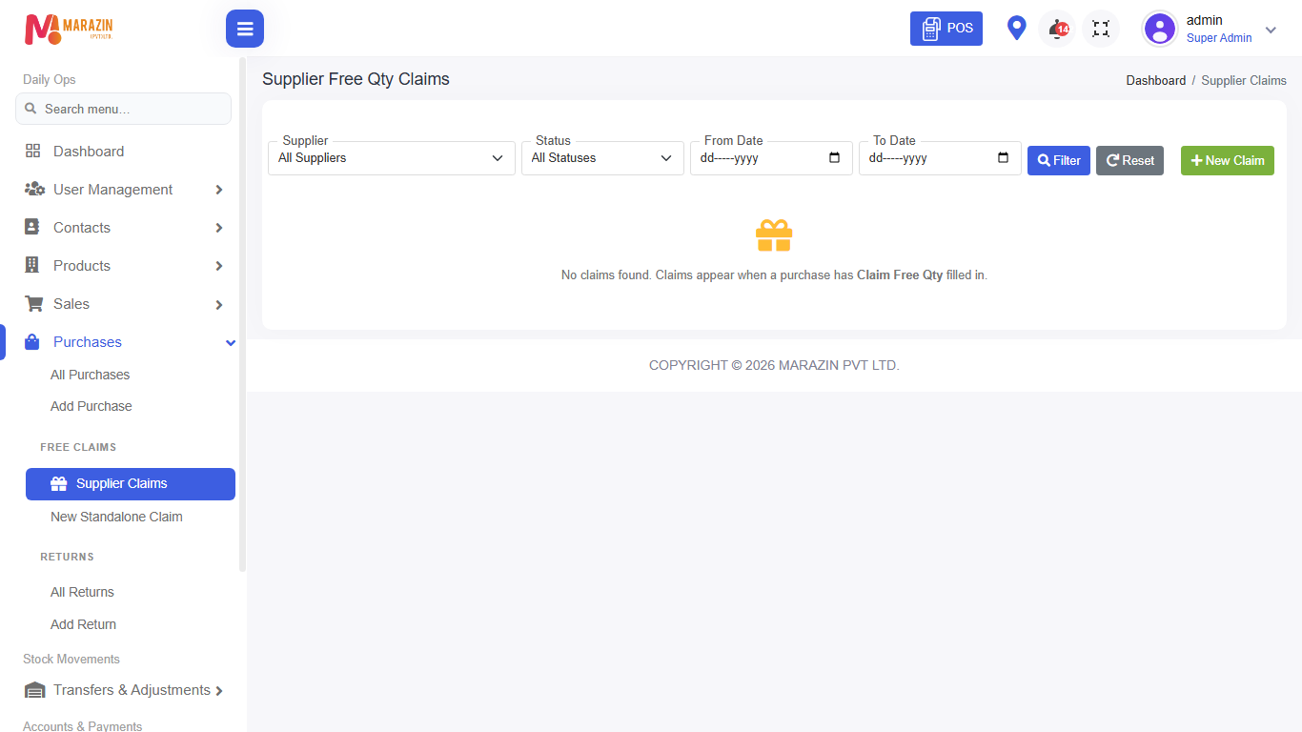Click the To Date input field
The width and height of the screenshot is (1302, 732).
[940, 158]
